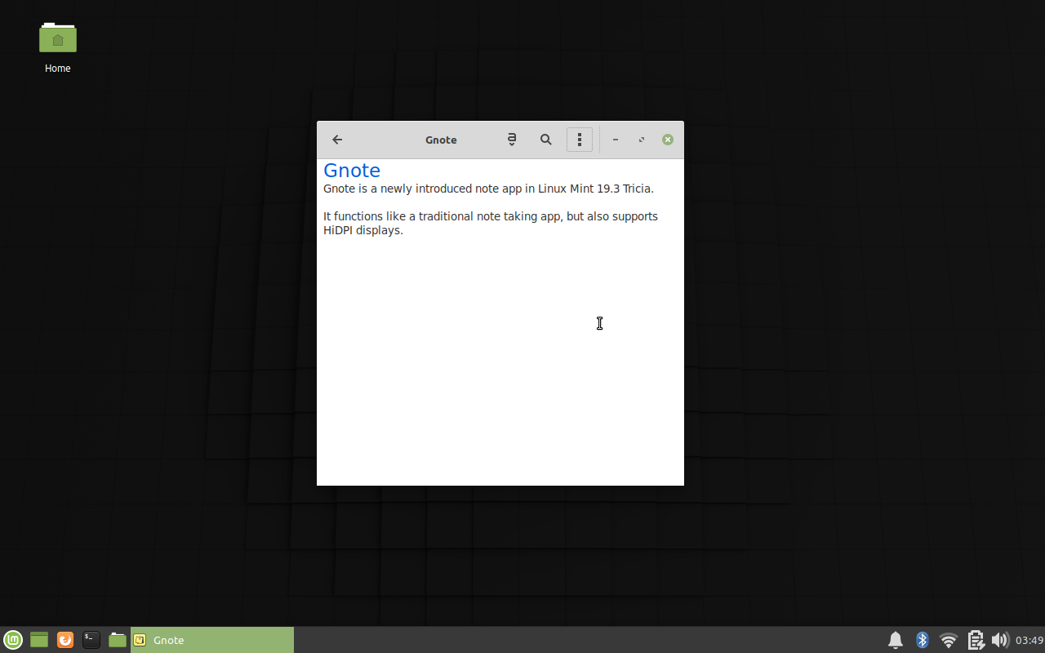Viewport: 1045px width, 653px height.
Task: Select the Gnote taskbar window button
Action: click(212, 640)
